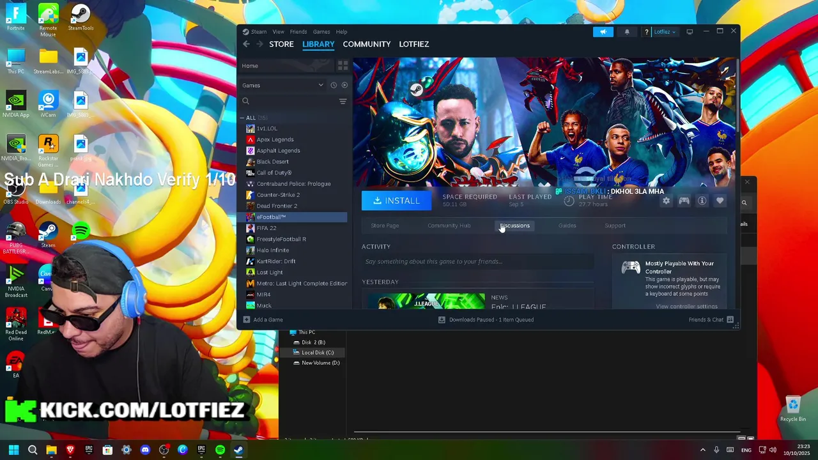Click the J.LEAGUE news thumbnail

426,301
